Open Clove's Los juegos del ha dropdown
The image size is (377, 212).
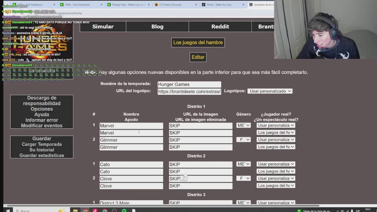(276, 185)
